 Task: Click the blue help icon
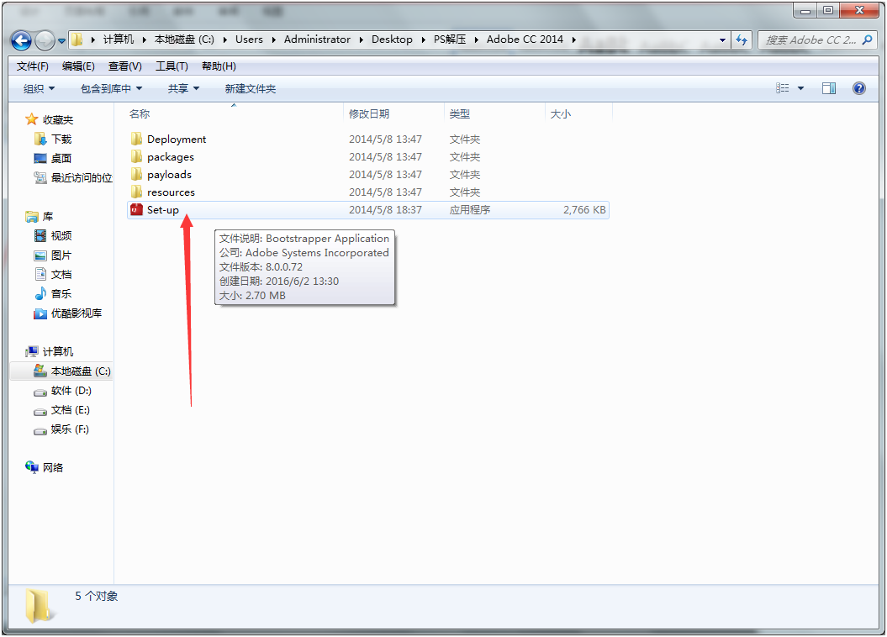click(x=858, y=88)
